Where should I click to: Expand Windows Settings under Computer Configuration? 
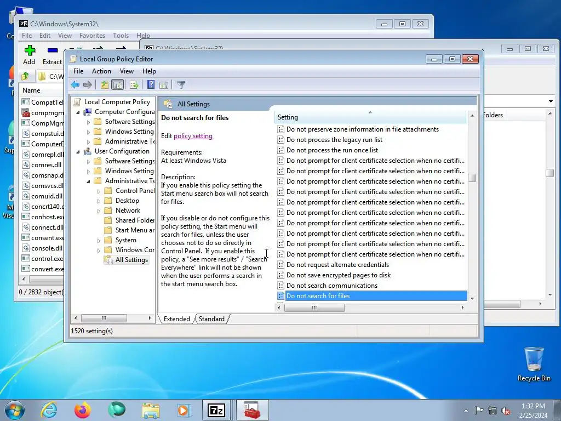[x=88, y=132]
